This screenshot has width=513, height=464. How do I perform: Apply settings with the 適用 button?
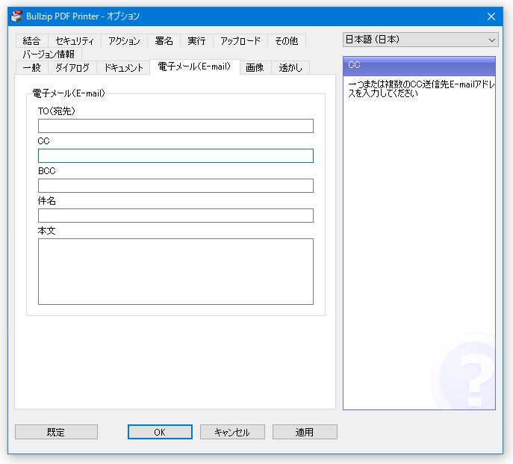click(305, 432)
